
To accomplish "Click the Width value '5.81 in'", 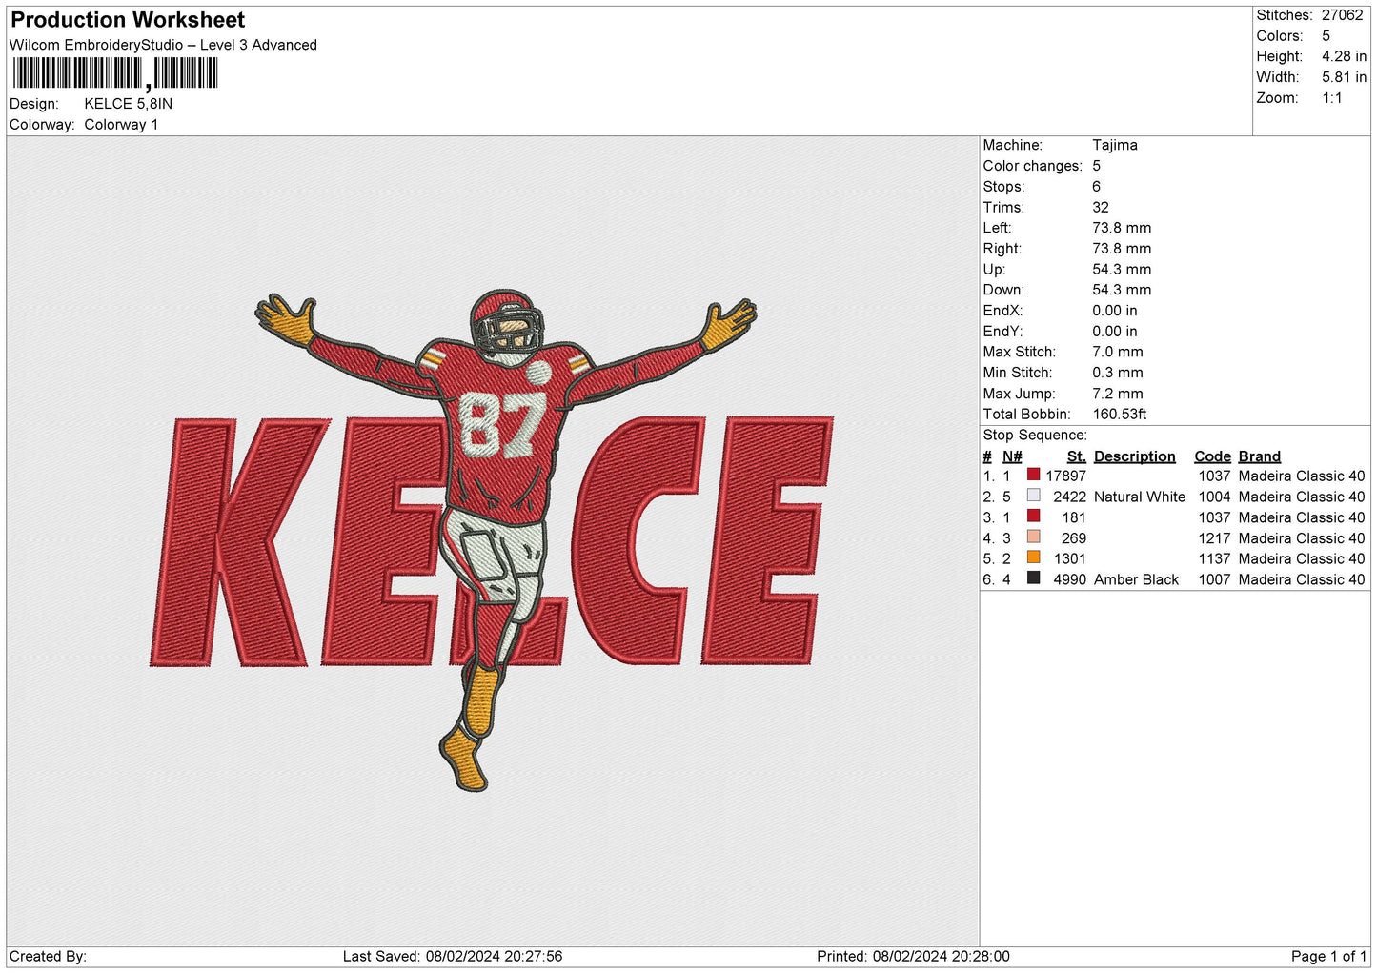I will coord(1344,77).
